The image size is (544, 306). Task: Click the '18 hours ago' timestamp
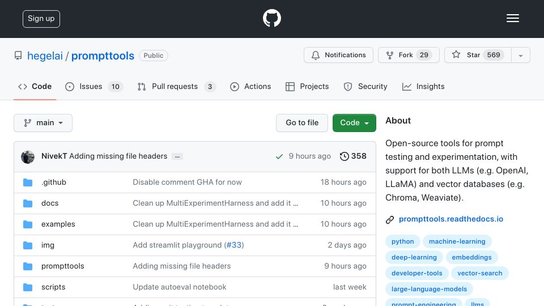tap(343, 182)
